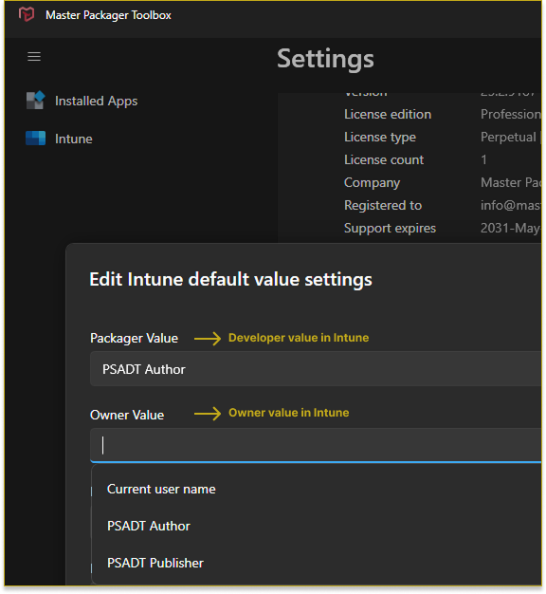Click the license count value 1
The image size is (546, 594).
tap(483, 159)
